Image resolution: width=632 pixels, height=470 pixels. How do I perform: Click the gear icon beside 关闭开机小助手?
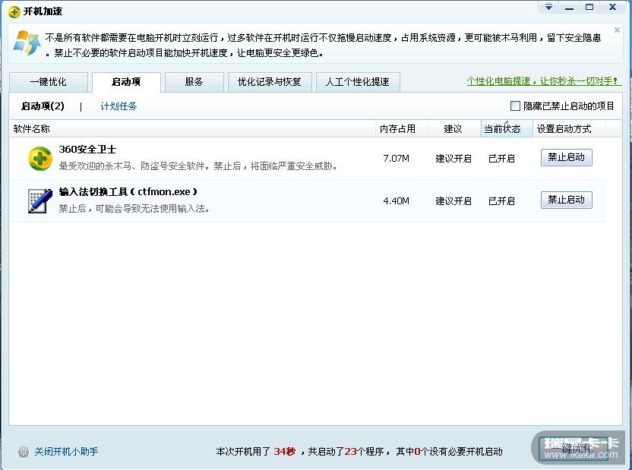[24, 452]
